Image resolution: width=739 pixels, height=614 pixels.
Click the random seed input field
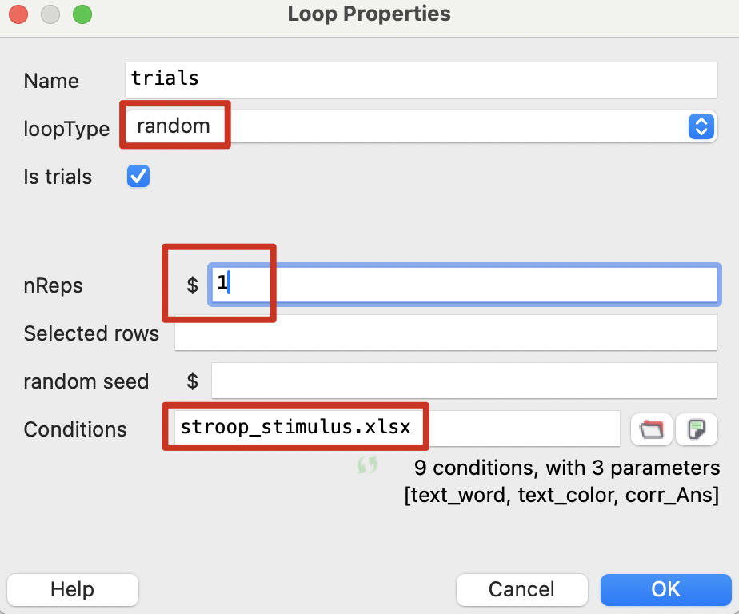coord(464,381)
